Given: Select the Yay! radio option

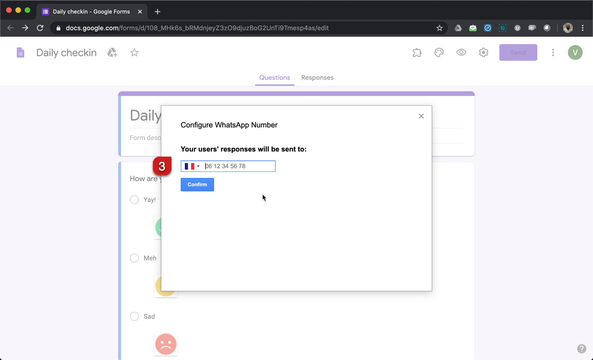Looking at the screenshot, I should [x=134, y=200].
